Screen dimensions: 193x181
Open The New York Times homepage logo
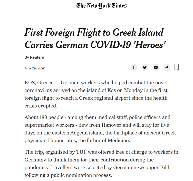click(101, 5)
